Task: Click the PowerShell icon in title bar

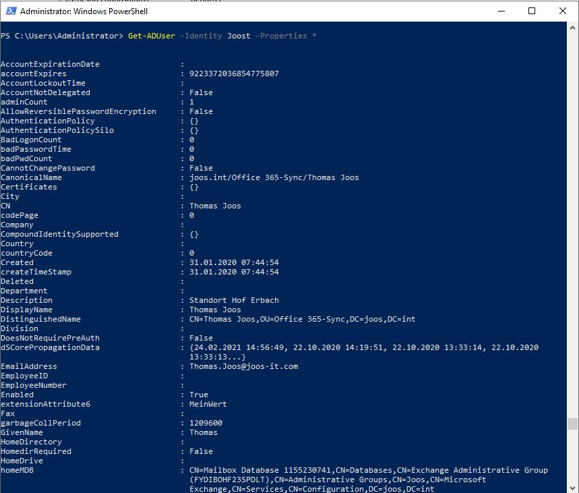Action: tap(11, 11)
